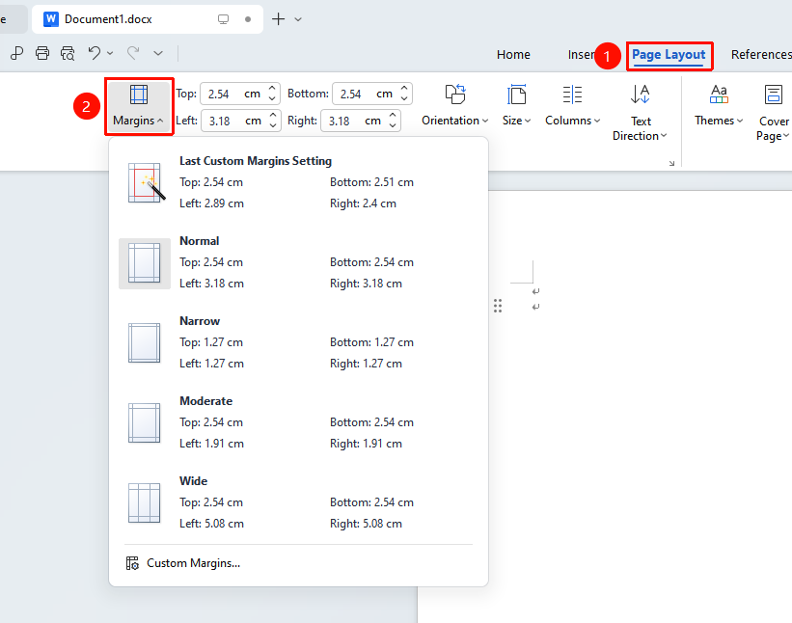
Task: Open the Page Layout tab
Action: tap(669, 55)
